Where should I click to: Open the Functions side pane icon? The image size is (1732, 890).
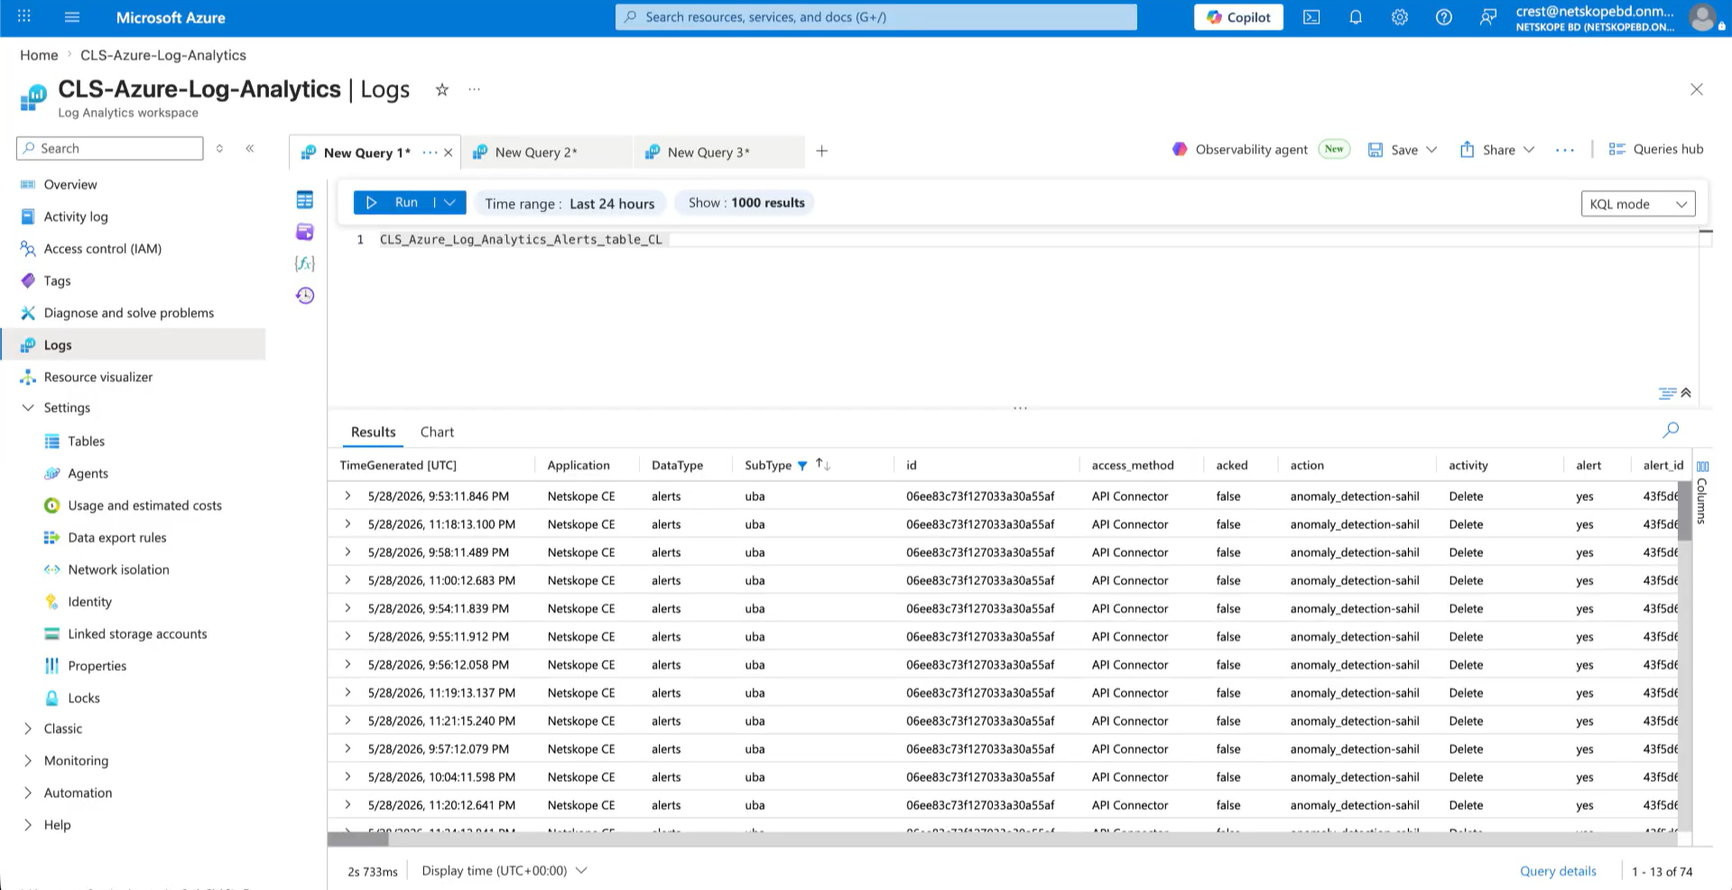click(305, 264)
